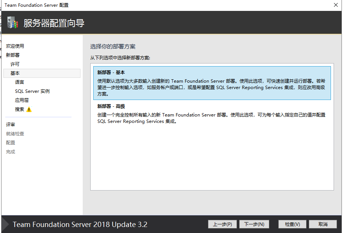Click the 取消 button

323,224
